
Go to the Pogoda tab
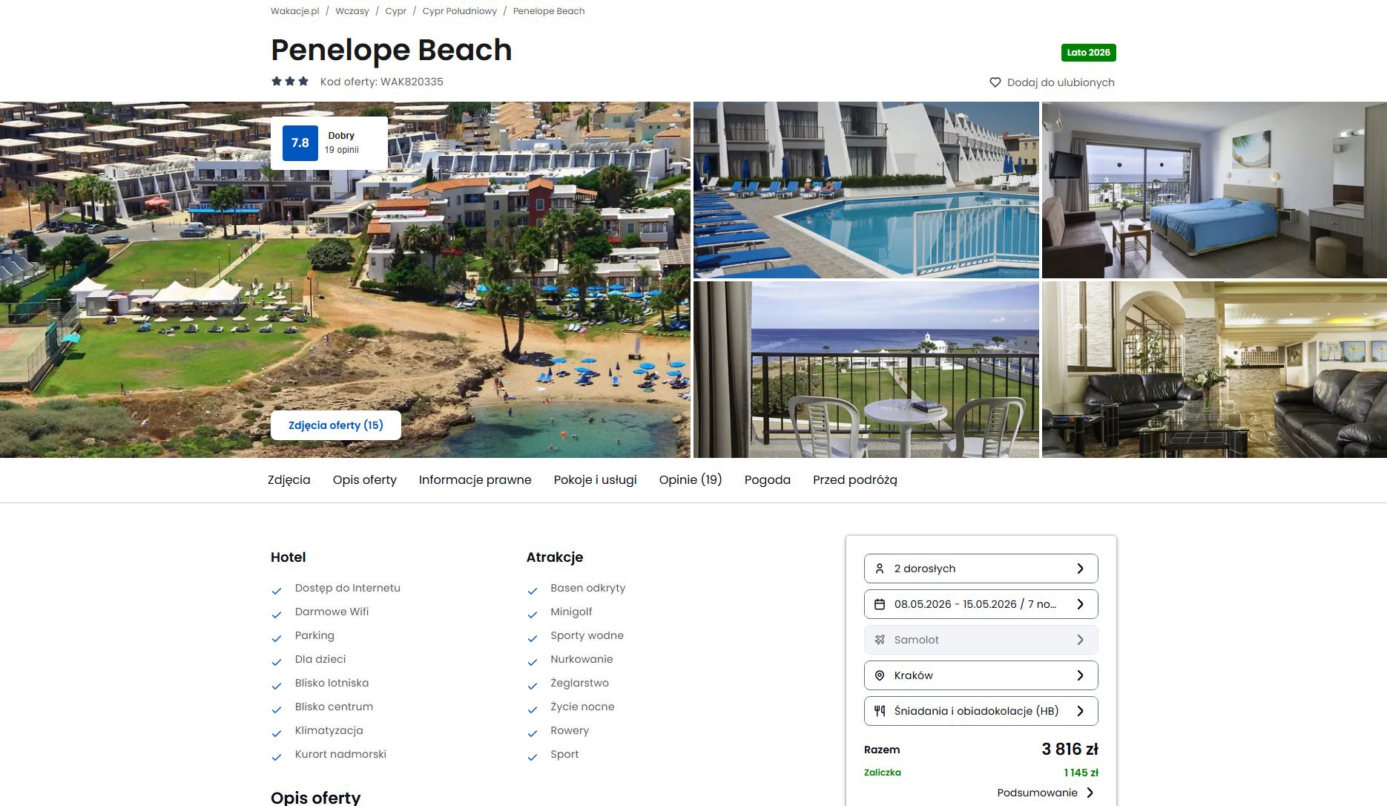[768, 480]
